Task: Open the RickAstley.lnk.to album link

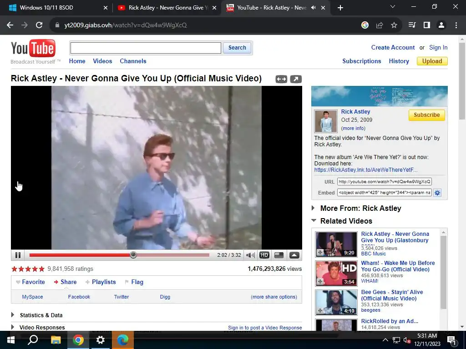Action: 365,170
